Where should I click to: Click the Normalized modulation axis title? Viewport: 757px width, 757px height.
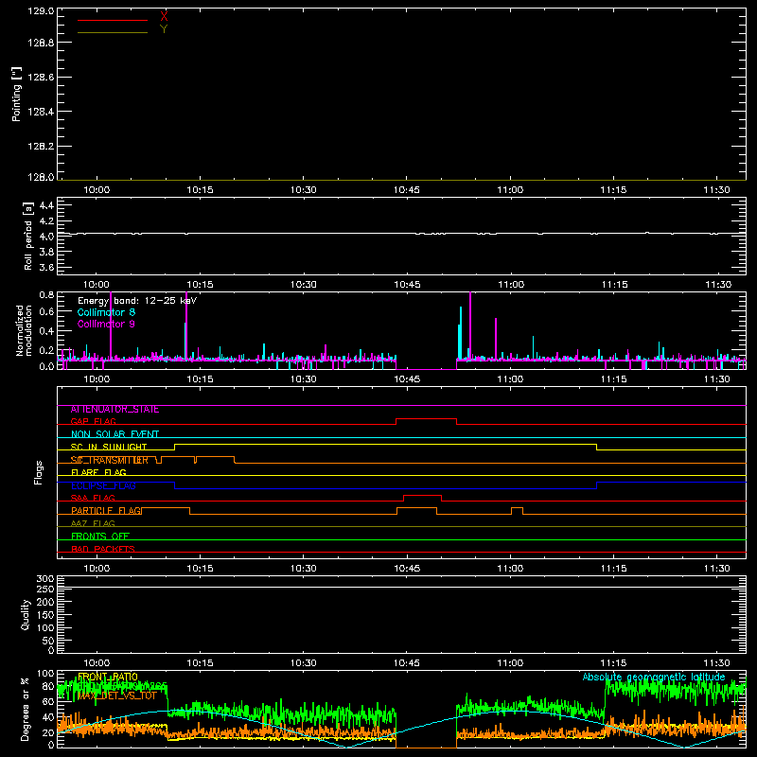(24, 330)
